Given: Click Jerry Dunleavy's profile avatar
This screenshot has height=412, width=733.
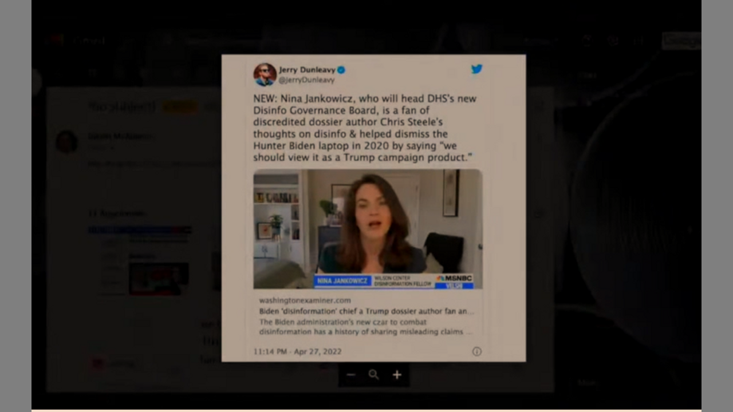Looking at the screenshot, I should point(265,74).
